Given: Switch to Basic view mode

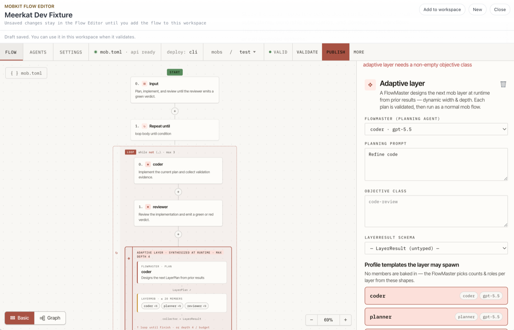Looking at the screenshot, I should click(x=20, y=318).
